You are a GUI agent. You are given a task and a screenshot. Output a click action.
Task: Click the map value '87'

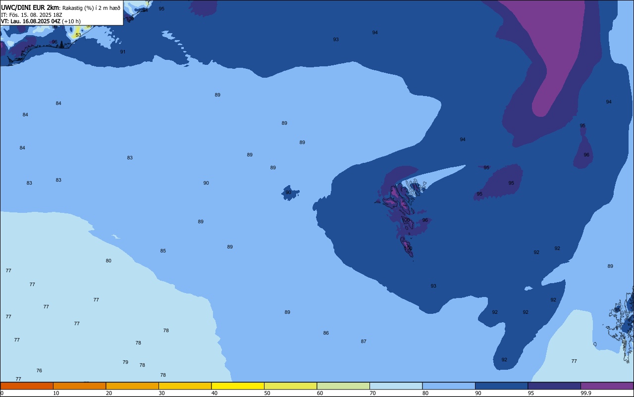364,342
